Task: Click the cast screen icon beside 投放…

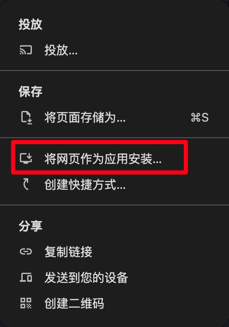Action: [x=26, y=50]
